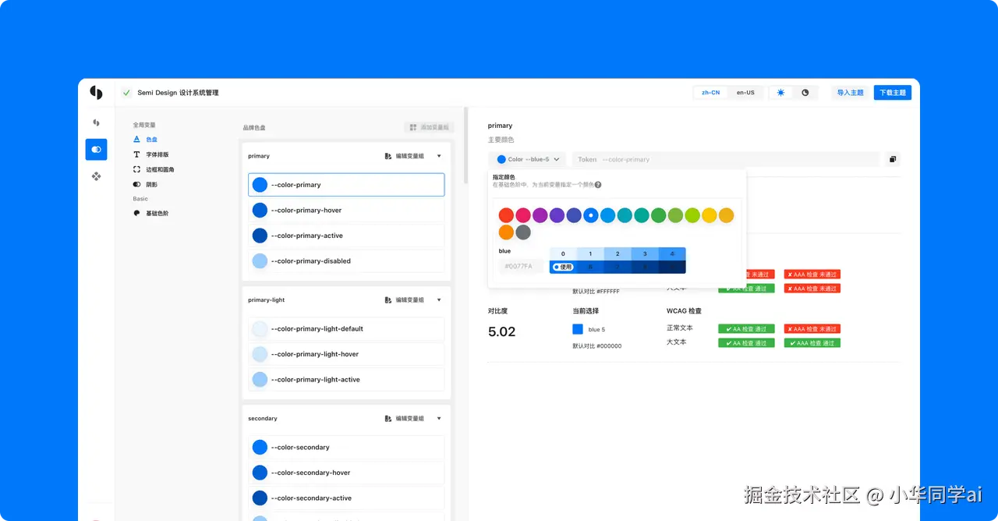Click the 下载主题 button
This screenshot has width=998, height=521.
tap(893, 92)
